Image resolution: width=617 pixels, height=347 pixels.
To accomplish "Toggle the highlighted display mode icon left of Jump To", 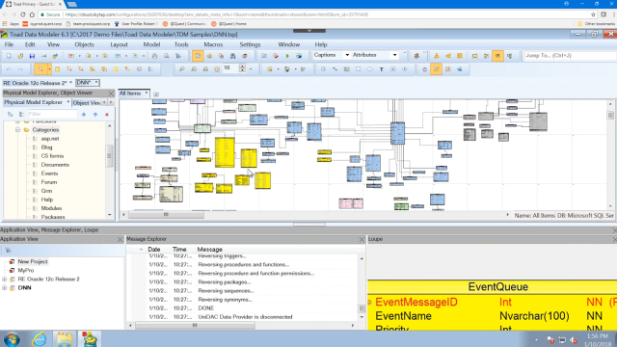I will coord(497,56).
